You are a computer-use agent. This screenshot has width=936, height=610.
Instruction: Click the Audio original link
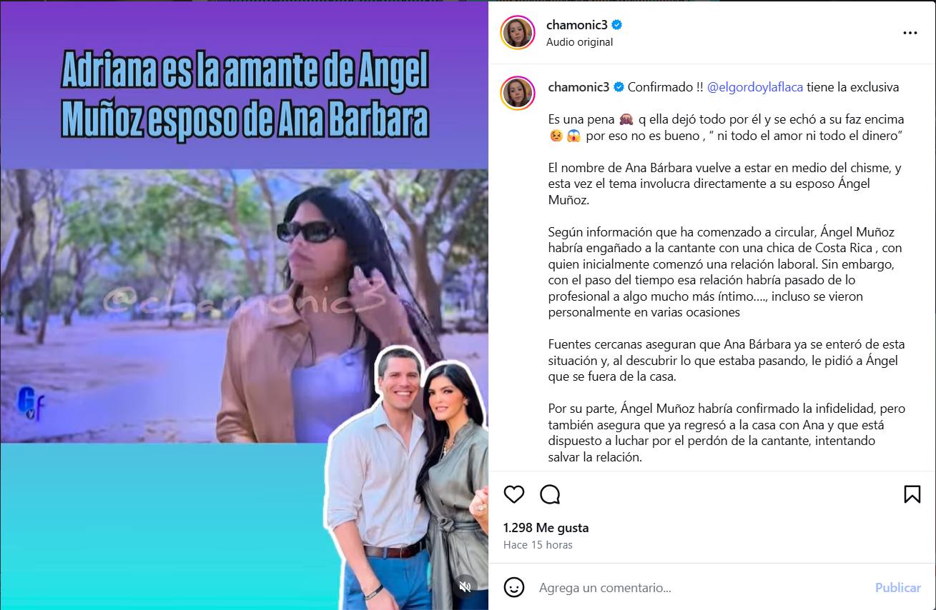pyautogui.click(x=579, y=42)
